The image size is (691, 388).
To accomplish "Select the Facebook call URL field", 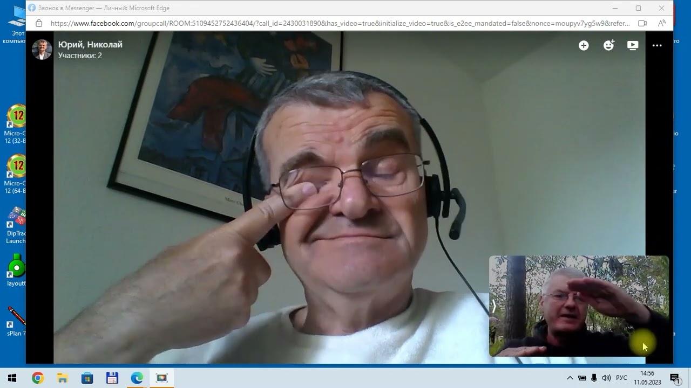I will coord(340,23).
